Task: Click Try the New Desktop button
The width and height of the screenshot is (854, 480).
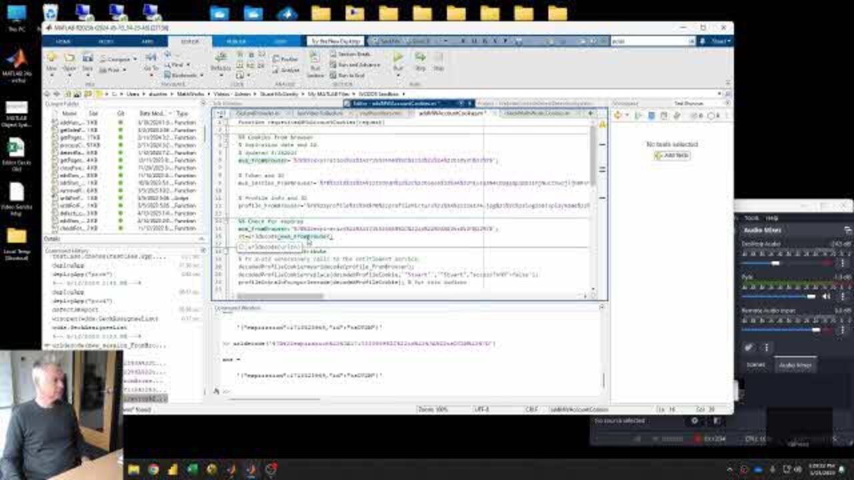Action: pyautogui.click(x=336, y=41)
